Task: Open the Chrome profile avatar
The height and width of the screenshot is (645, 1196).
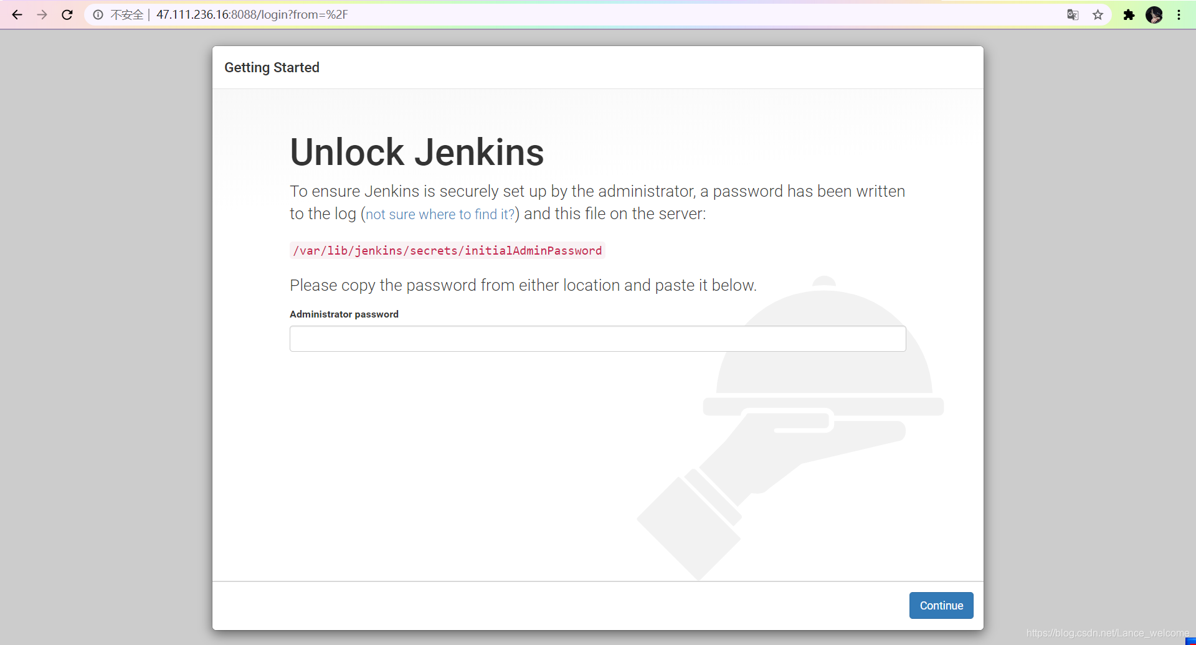Action: coord(1154,15)
